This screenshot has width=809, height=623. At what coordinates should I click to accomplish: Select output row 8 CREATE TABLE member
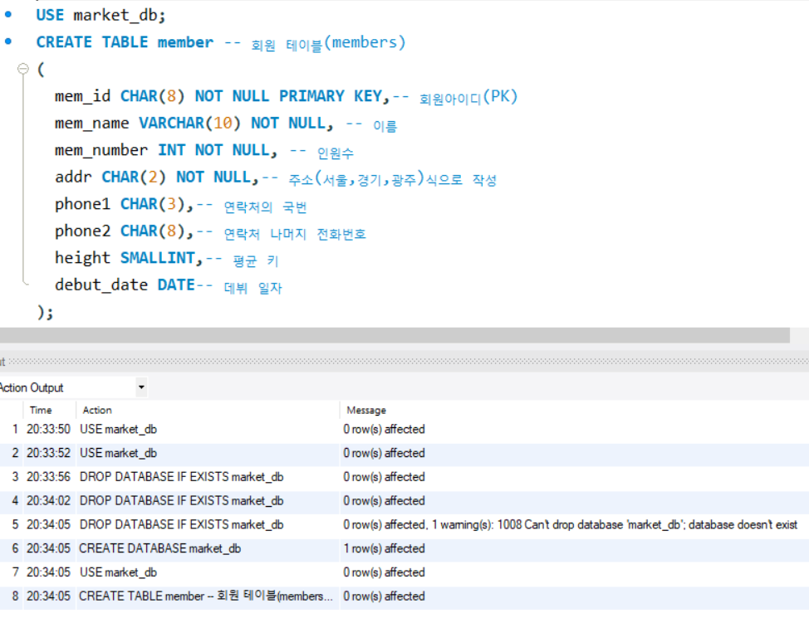click(404, 596)
